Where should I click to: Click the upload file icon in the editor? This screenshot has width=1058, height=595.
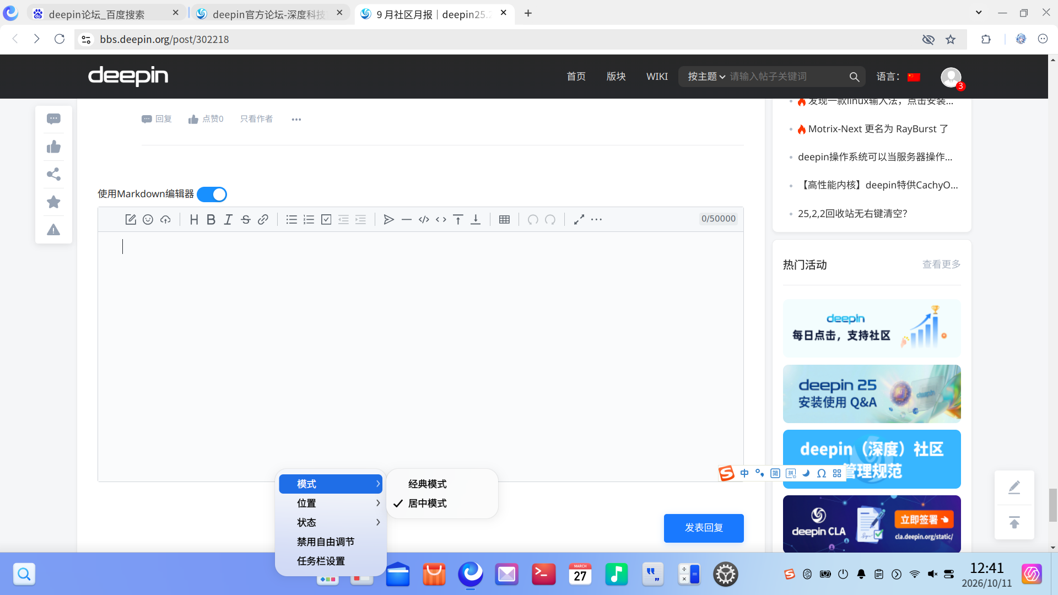[165, 220]
